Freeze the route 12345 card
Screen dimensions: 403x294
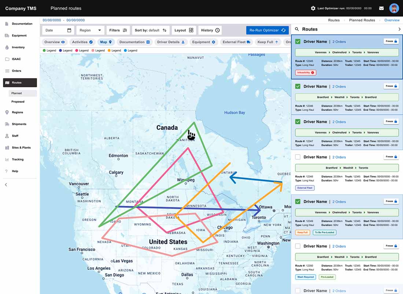tap(391, 41)
